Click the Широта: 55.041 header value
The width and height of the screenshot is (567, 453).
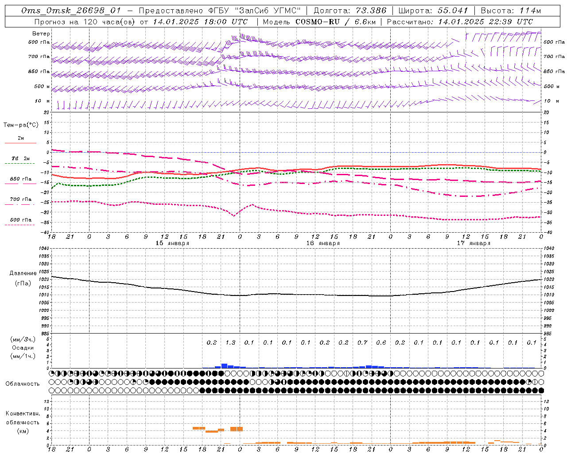point(433,11)
